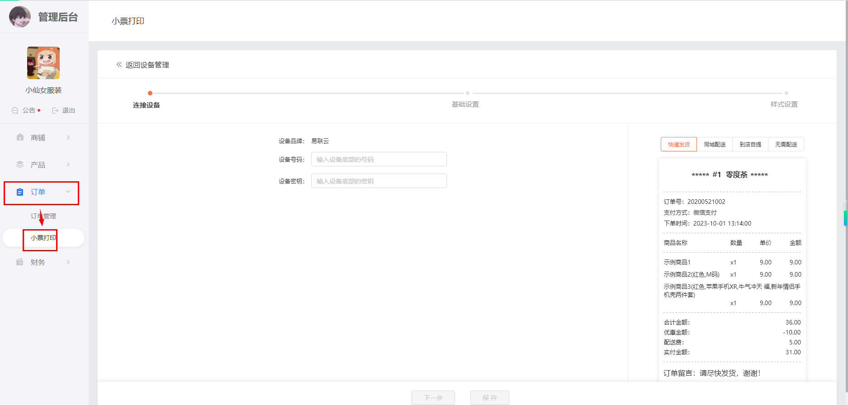Click the 合计金额 value 36.00
The width and height of the screenshot is (848, 405).
tap(793, 322)
